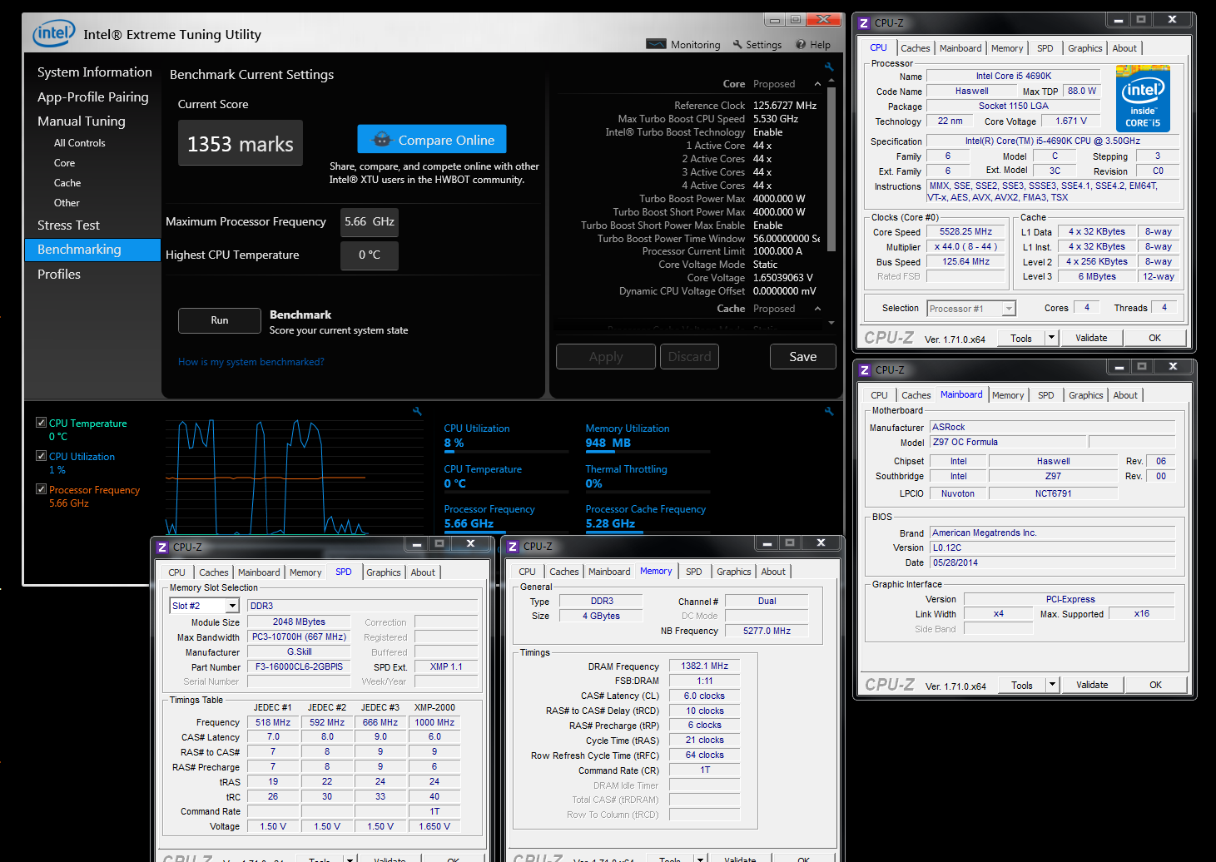Click DRAM Frequency 1382.1 MHz field
The height and width of the screenshot is (862, 1216).
click(x=704, y=666)
